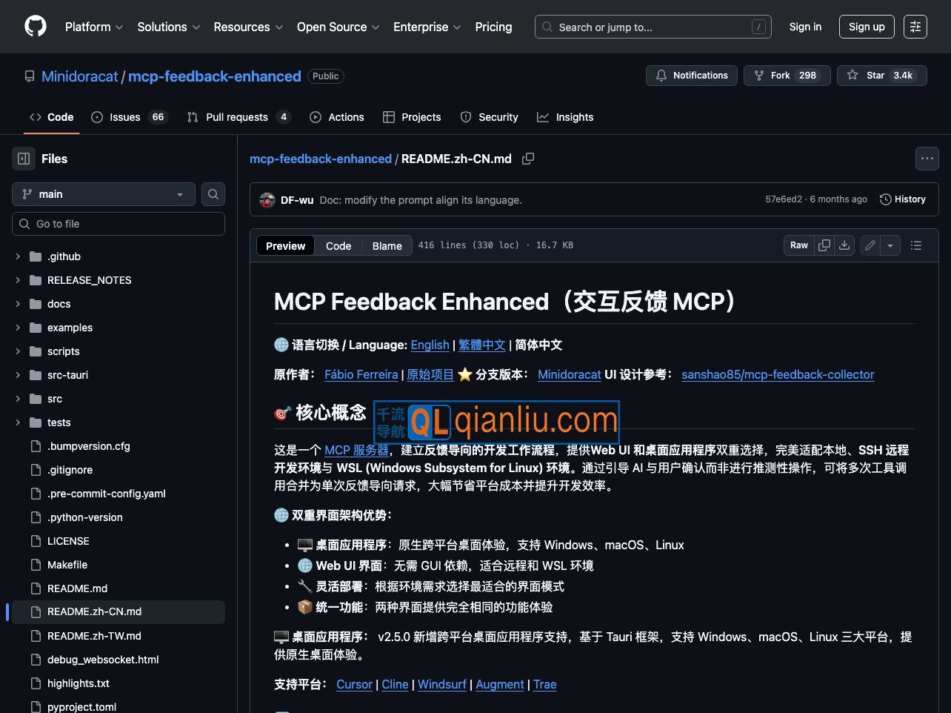Open the main branch selector
The image size is (951, 713).
pyautogui.click(x=102, y=193)
